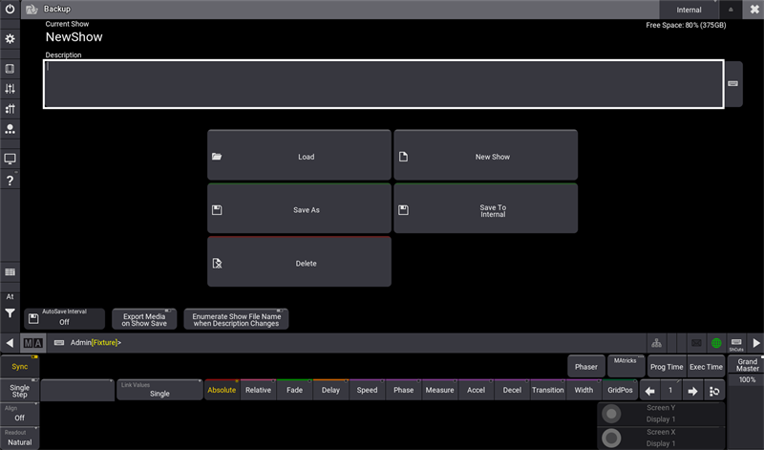The width and height of the screenshot is (764, 450).
Task: Click the user-with-dots icon in sidebar
Action: (x=10, y=129)
